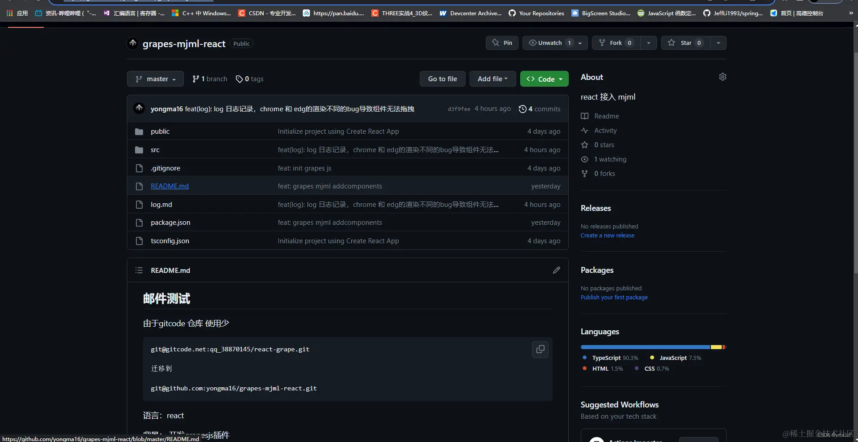Screen dimensions: 858x442
Task: Click TypeScript 90.3% language entry
Action: (x=610, y=358)
